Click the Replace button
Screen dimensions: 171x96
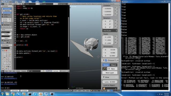(x=6, y=38)
